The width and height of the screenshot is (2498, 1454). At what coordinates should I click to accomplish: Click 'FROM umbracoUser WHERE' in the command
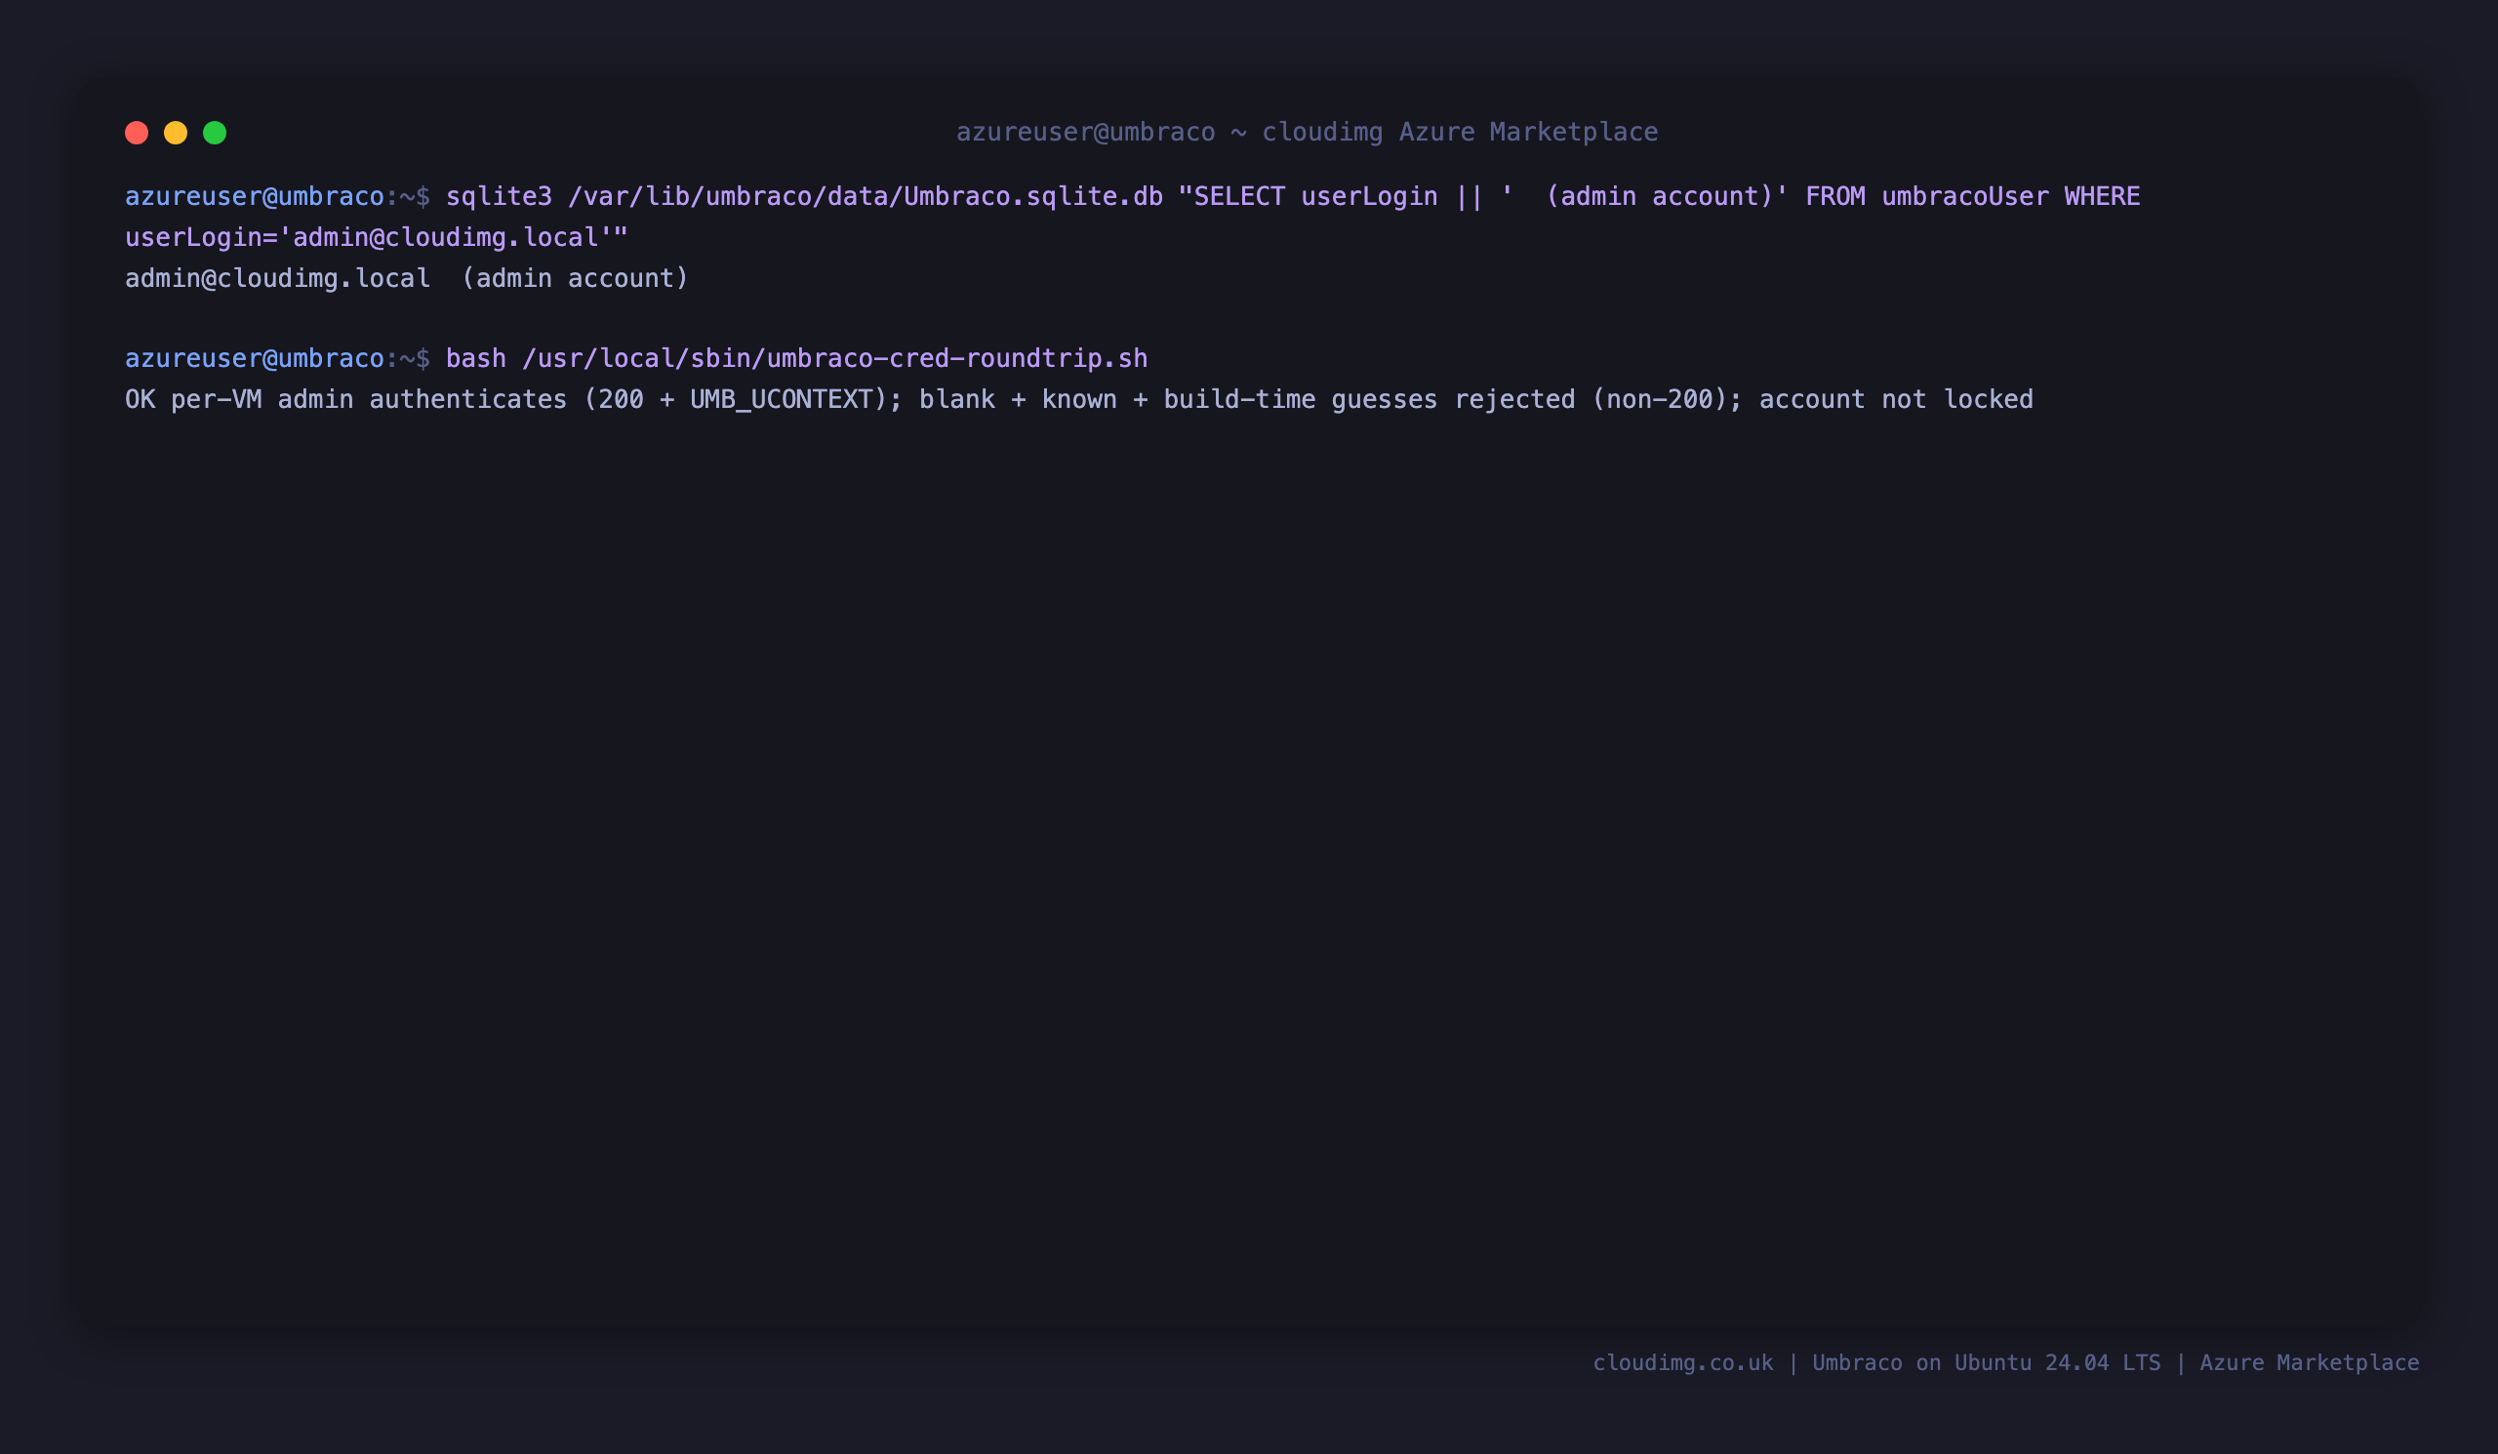click(x=1973, y=196)
